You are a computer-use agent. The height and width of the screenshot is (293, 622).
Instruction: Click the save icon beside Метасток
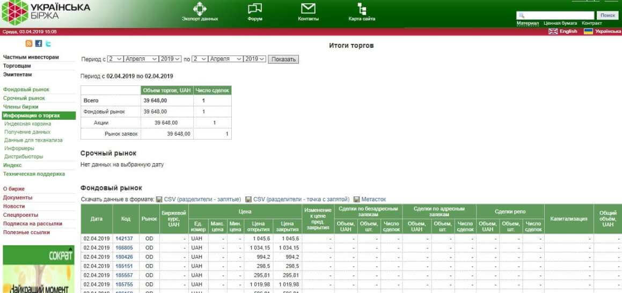(356, 200)
